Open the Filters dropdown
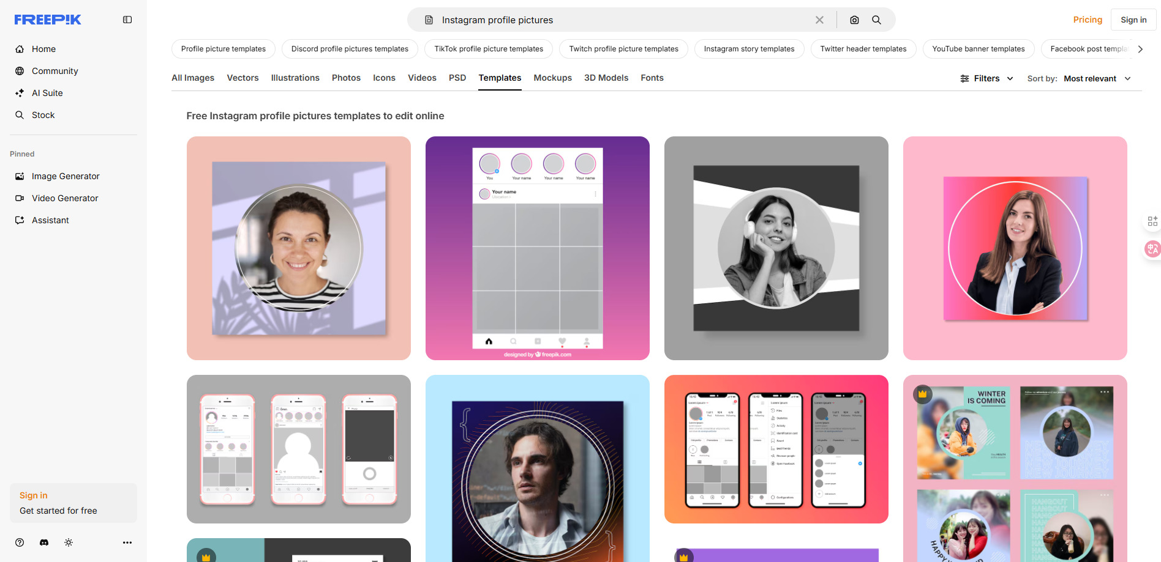Image resolution: width=1161 pixels, height=562 pixels. (986, 78)
